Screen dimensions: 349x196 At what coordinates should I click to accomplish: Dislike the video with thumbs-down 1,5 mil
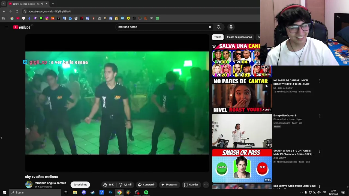click(x=125, y=185)
